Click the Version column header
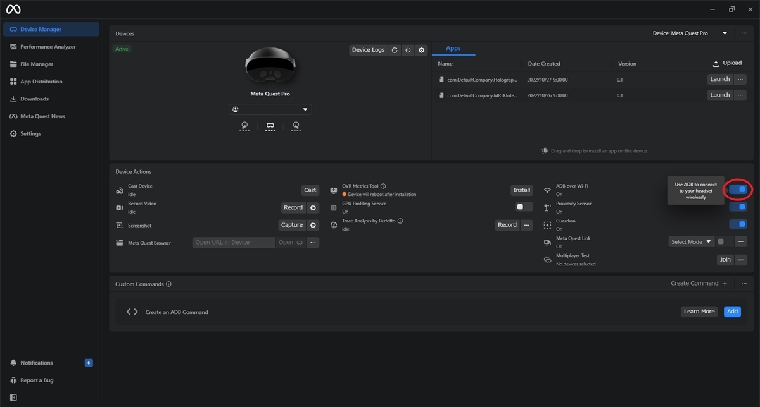The image size is (760, 407). pyautogui.click(x=626, y=64)
